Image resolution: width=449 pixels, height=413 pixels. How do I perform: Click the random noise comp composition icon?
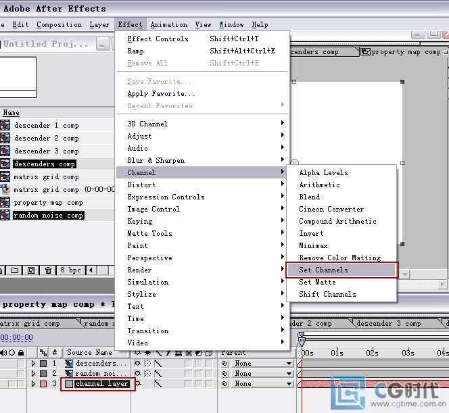(x=5, y=215)
